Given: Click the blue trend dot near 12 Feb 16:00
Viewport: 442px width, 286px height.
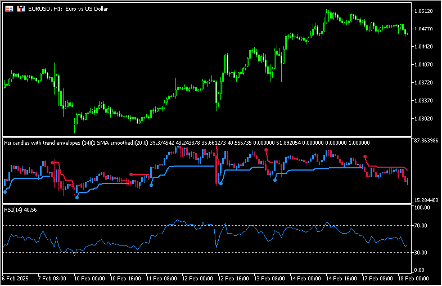Looking at the screenshot, I should [x=221, y=184].
